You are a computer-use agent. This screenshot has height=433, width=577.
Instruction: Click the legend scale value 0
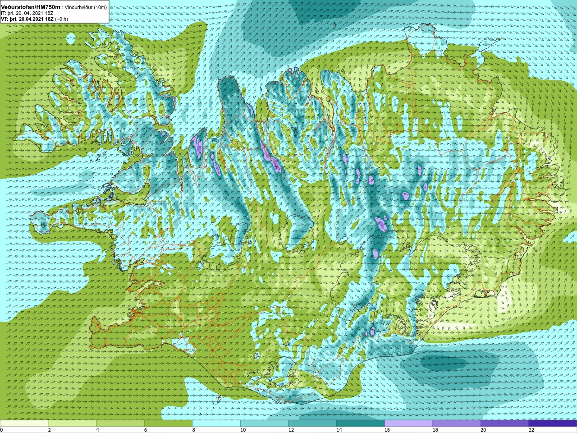[2, 430]
